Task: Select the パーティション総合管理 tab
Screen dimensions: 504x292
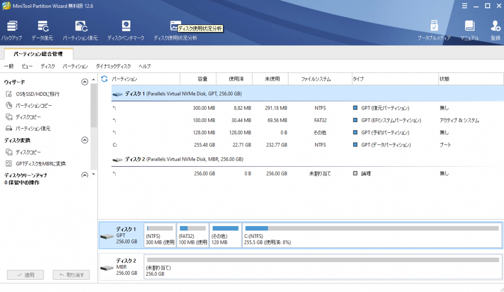Action: pos(38,54)
